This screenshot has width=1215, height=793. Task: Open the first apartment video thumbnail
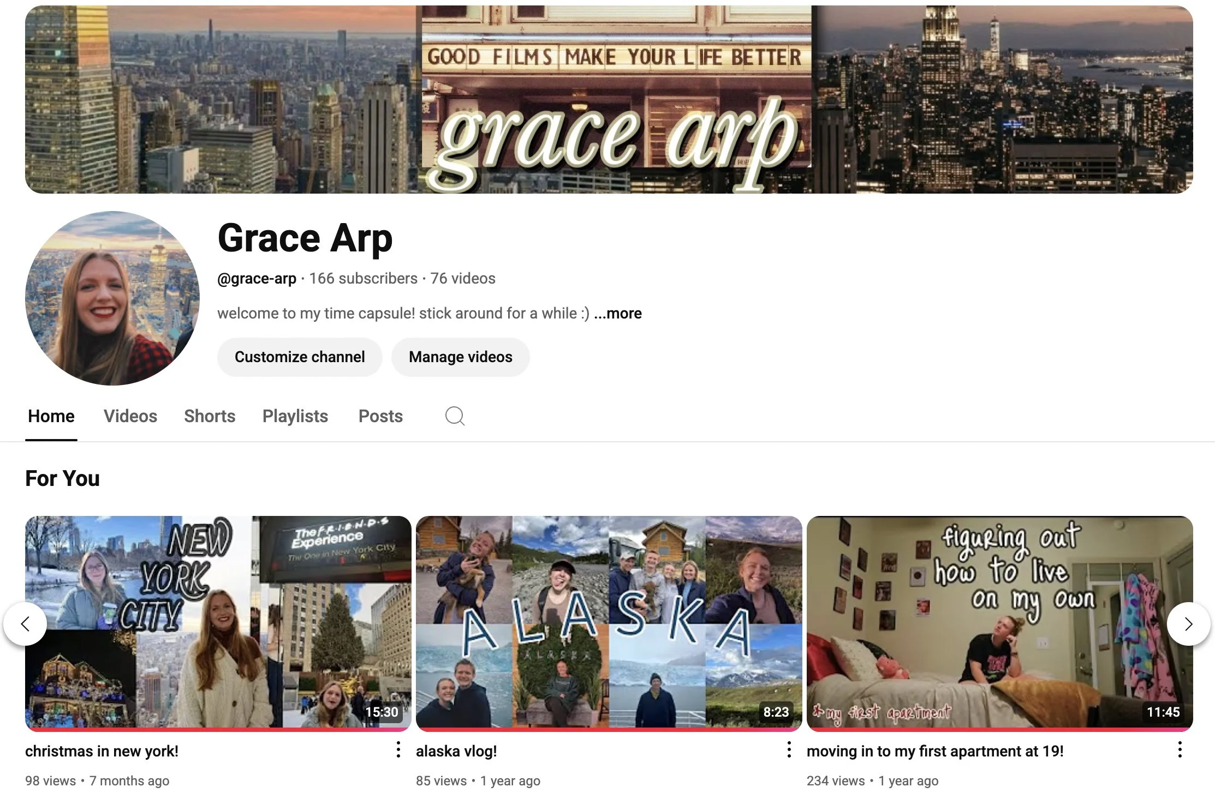click(999, 622)
